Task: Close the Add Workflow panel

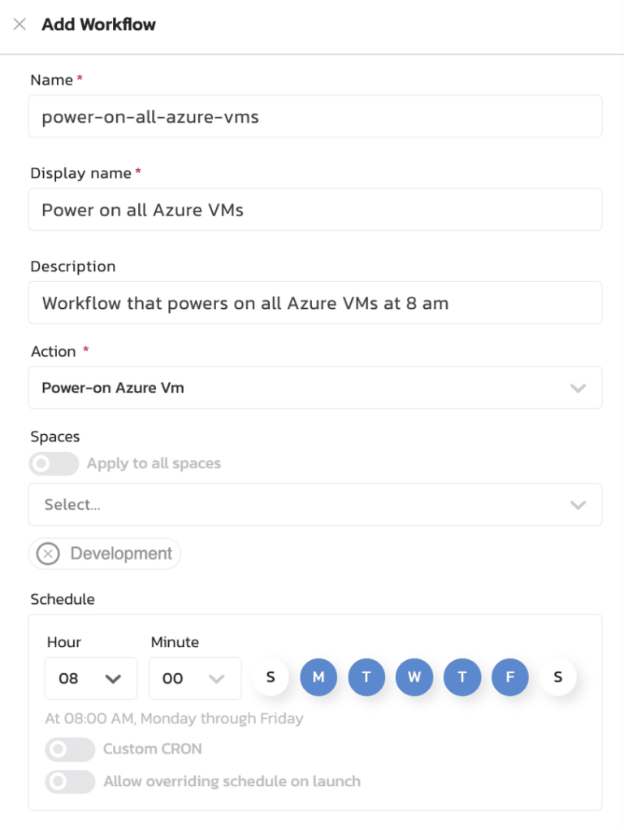Action: point(19,25)
